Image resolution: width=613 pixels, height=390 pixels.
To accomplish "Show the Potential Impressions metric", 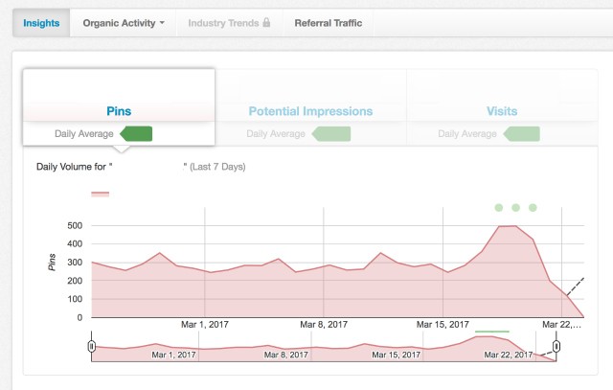I will click(x=310, y=111).
